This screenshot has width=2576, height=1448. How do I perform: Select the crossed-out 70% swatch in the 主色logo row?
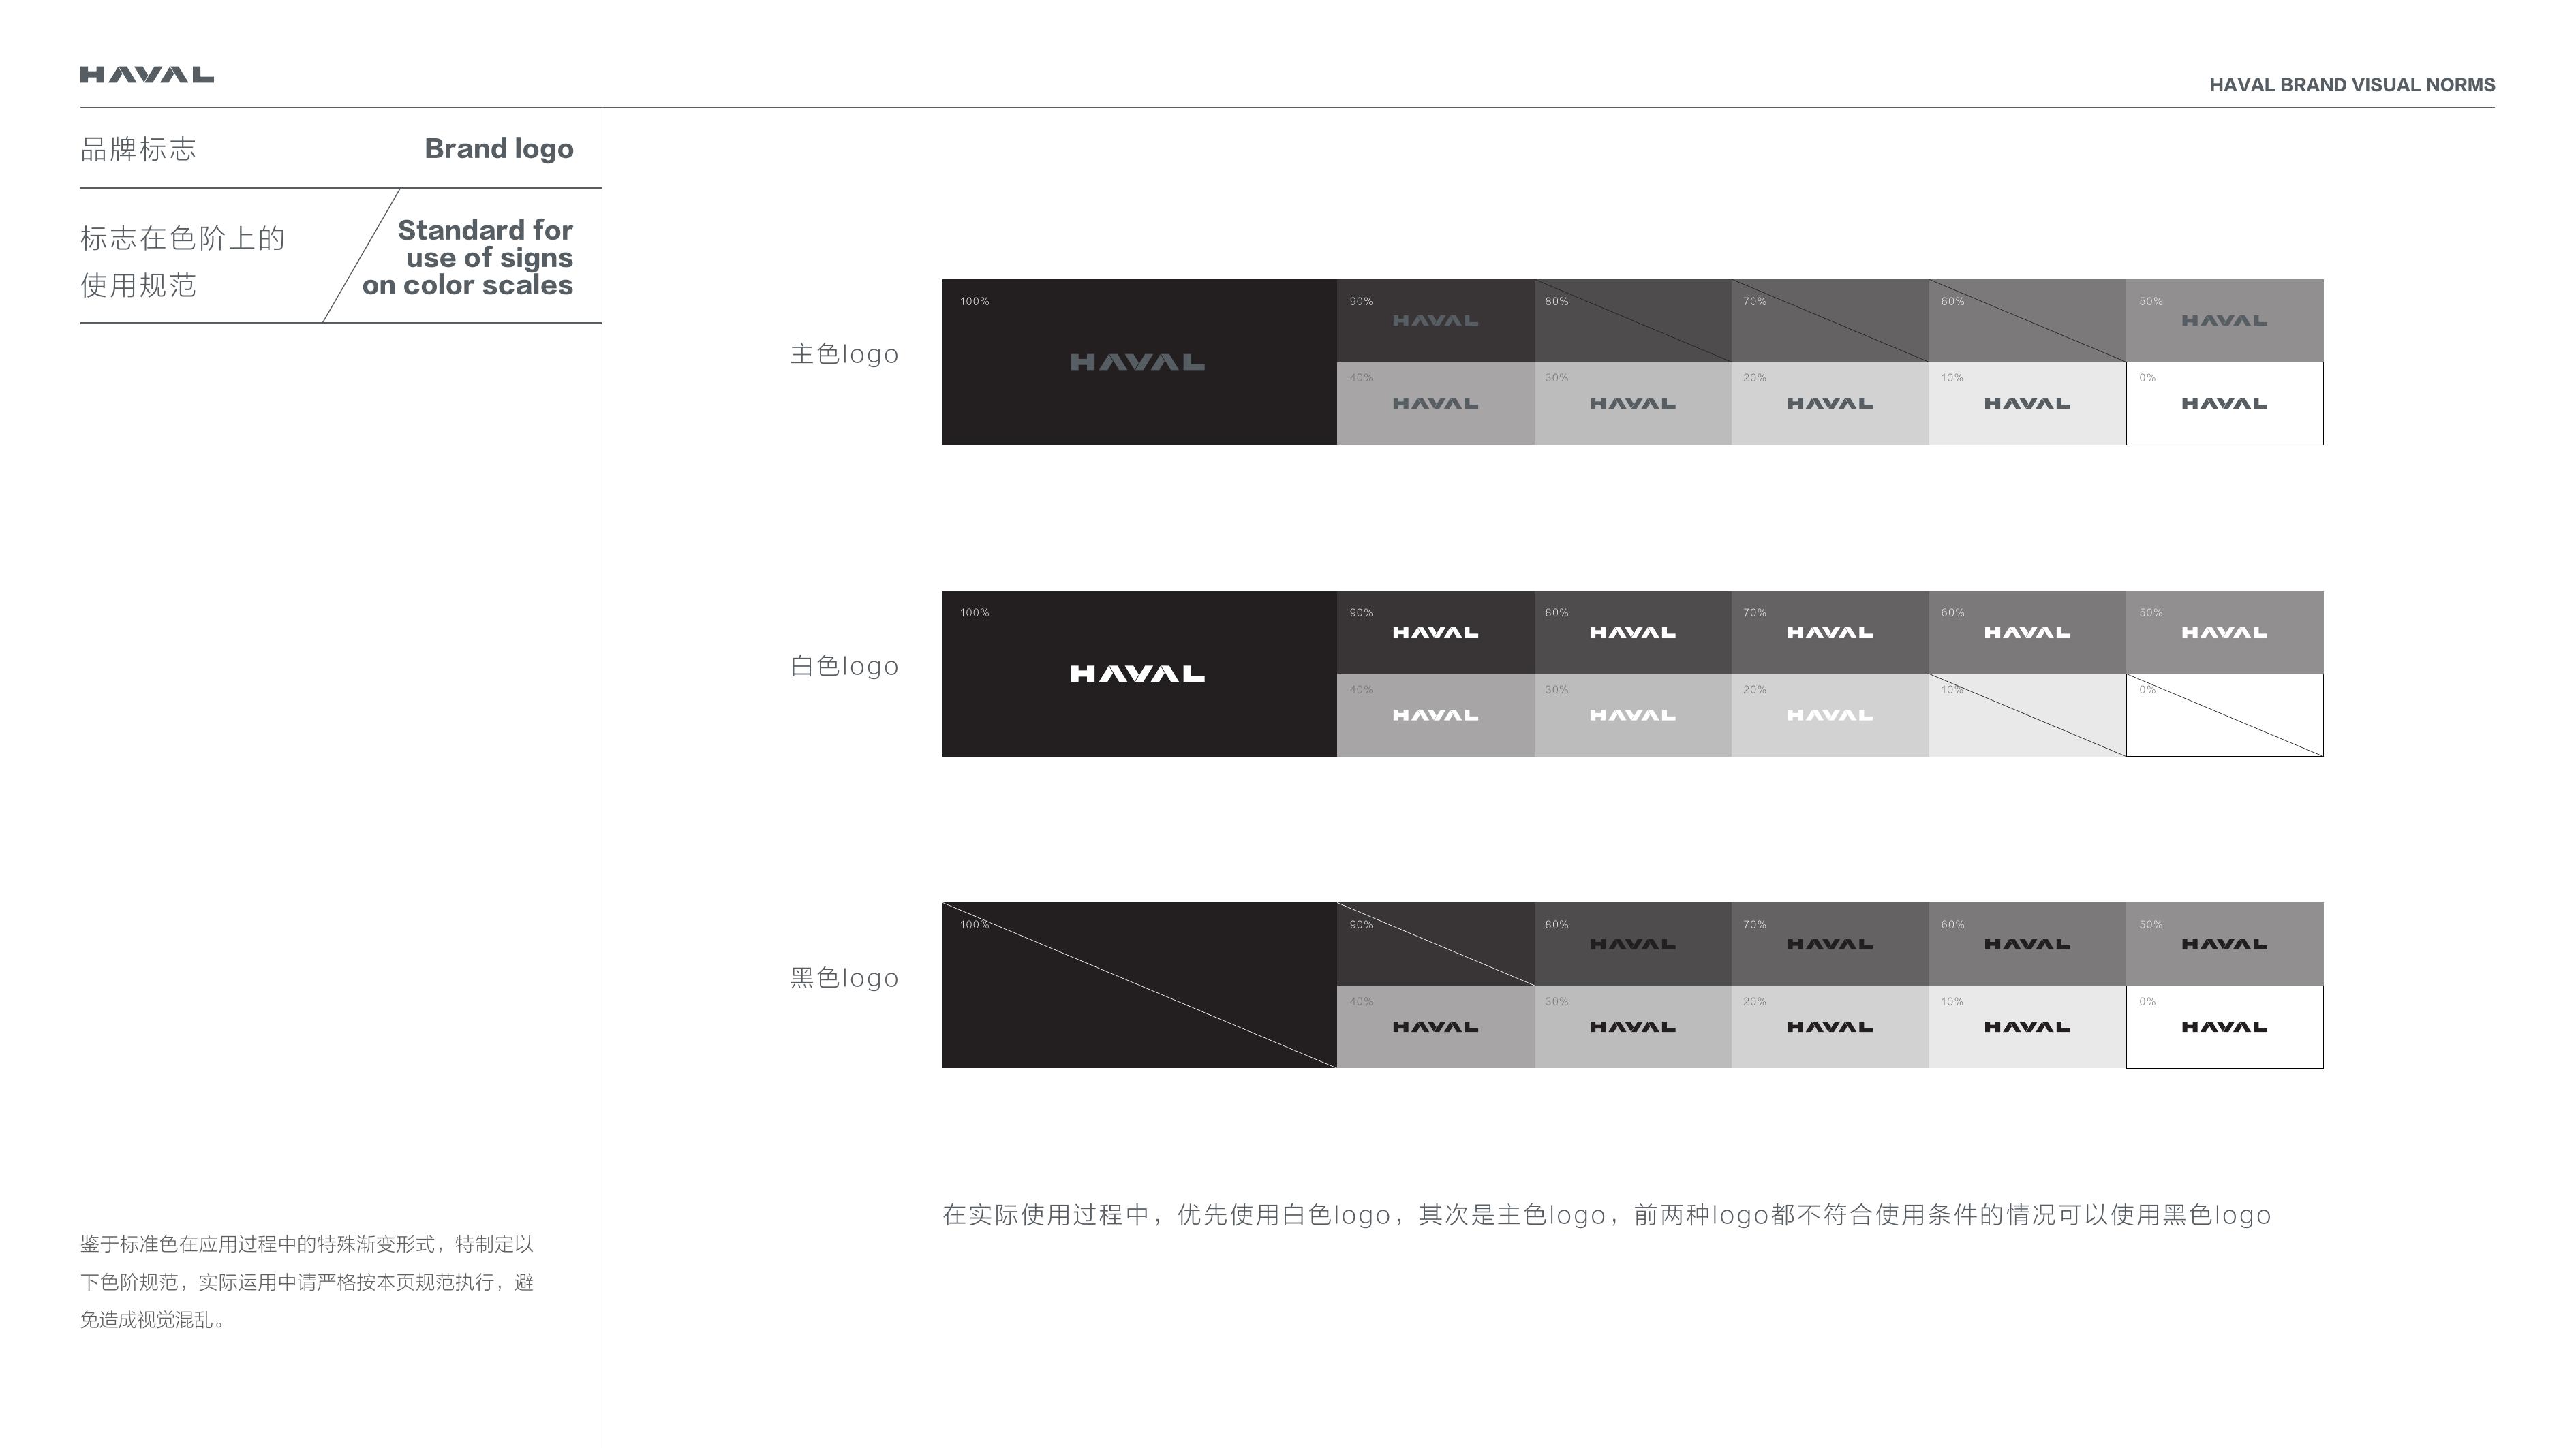click(1830, 321)
